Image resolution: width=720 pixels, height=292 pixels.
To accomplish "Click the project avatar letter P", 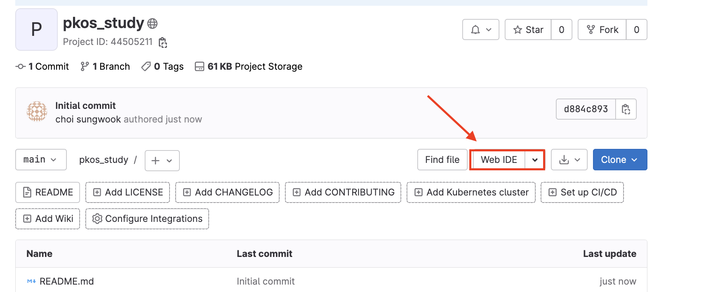I will click(x=36, y=30).
